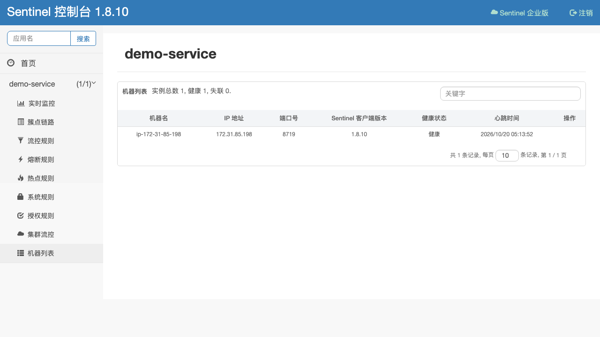Viewport: 600px width, 337px height.
Task: Click the lightning bolt icon for 熔断规则
Action: 21,159
